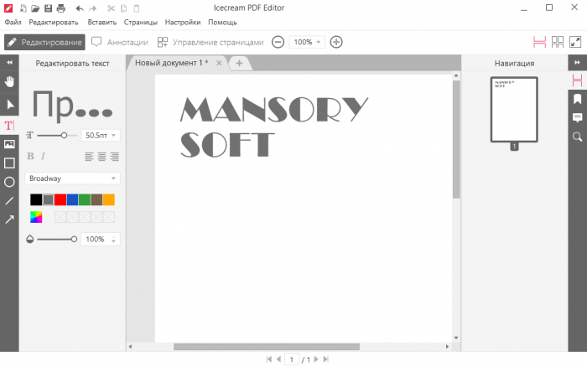
Task: Save the document with the floppy icon
Action: tap(49, 8)
